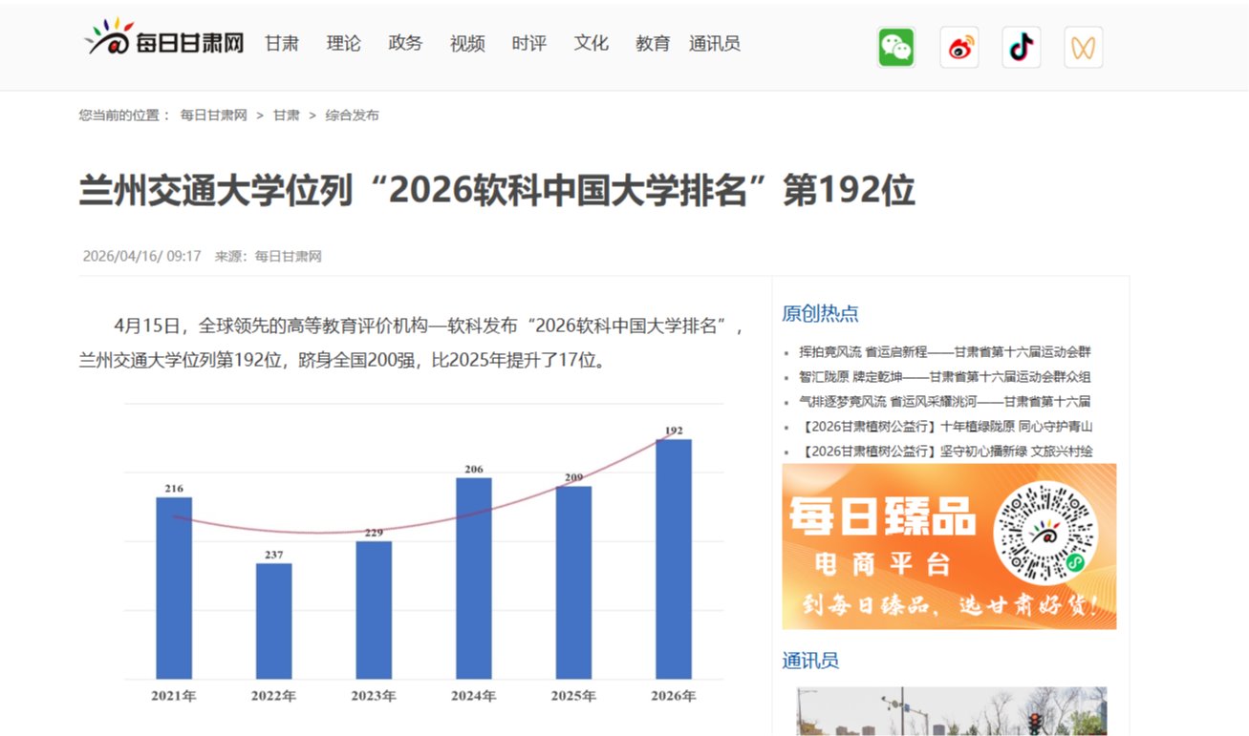Viewport: 1249px width, 736px height.
Task: Open the WeChat sharing icon
Action: [x=895, y=45]
